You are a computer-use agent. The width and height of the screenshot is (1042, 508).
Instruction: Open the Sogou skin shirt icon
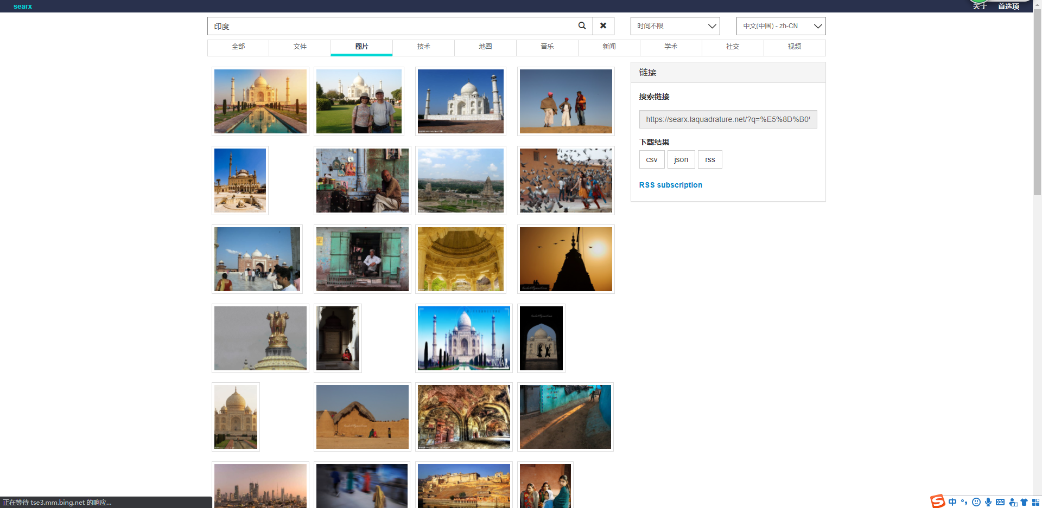1024,502
